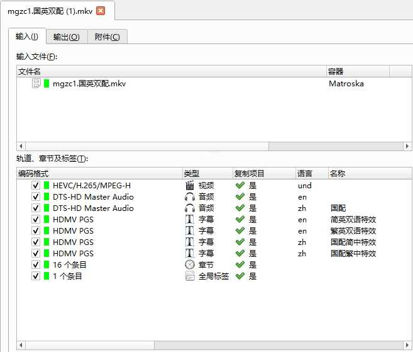Image resolution: width=413 pixels, height=352 pixels.
Task: Uncheck the 16 个条目 chapters entry
Action: click(x=36, y=264)
